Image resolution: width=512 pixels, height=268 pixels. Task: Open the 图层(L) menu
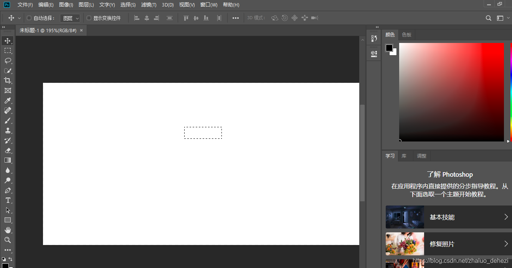86,5
